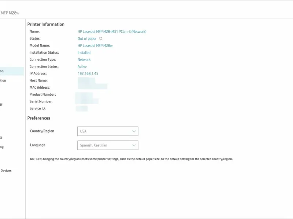Viewport: 293px width, 219px height.
Task: Click the Serial Number: label
Action: (x=41, y=101)
